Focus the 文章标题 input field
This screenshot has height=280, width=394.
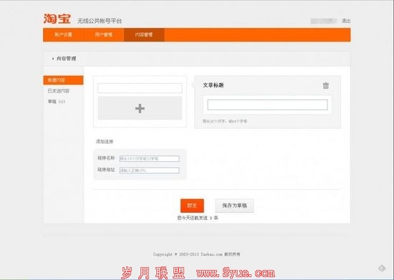(x=267, y=105)
